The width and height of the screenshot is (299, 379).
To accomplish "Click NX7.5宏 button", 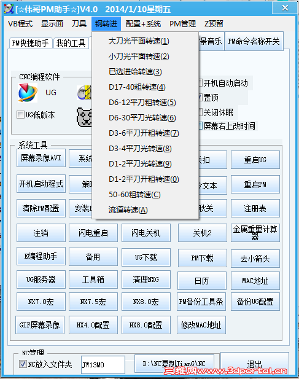I will [x=93, y=302].
